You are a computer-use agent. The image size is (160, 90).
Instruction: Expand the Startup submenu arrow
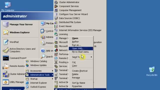(52, 79)
